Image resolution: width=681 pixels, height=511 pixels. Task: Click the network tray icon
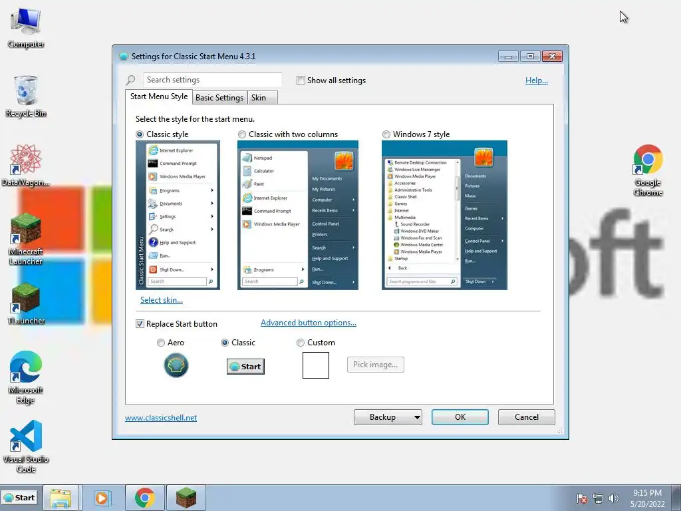point(598,498)
